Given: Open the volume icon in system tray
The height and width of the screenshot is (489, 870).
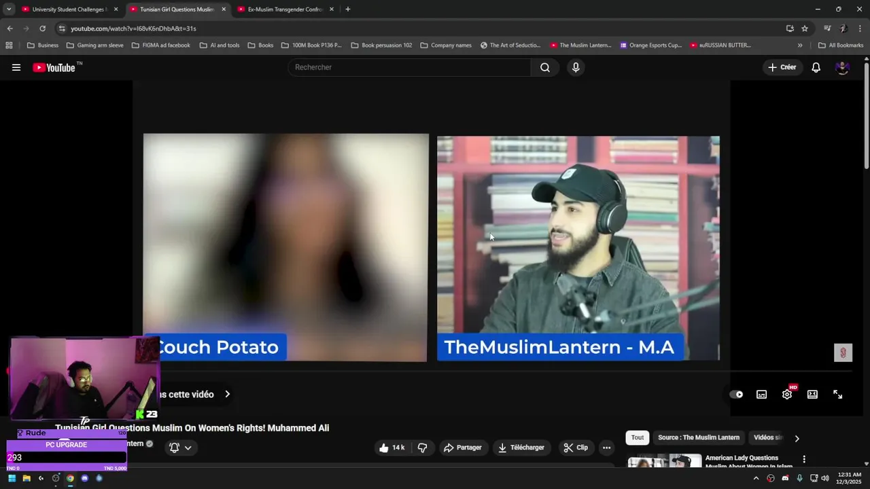Looking at the screenshot, I should 825,478.
